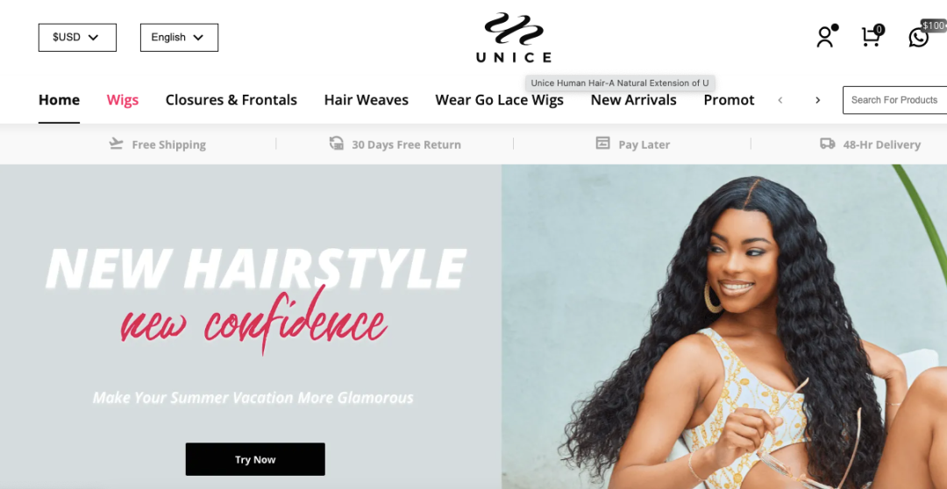Click the Free Shipping airplane icon

pos(116,144)
